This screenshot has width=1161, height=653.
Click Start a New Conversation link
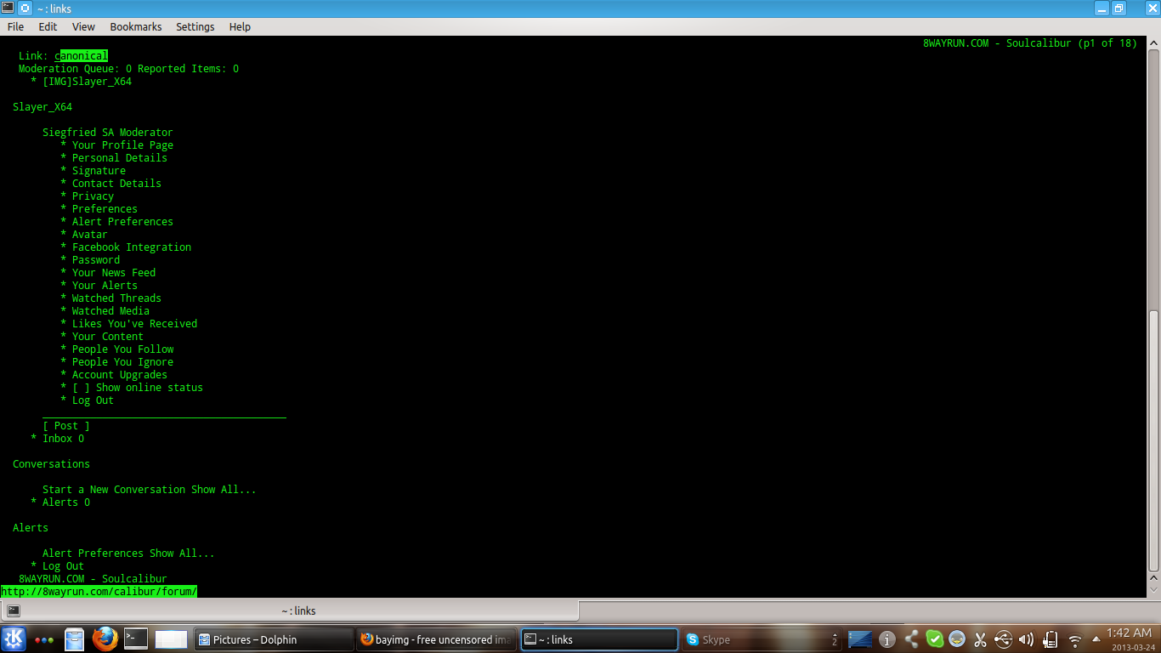point(114,490)
